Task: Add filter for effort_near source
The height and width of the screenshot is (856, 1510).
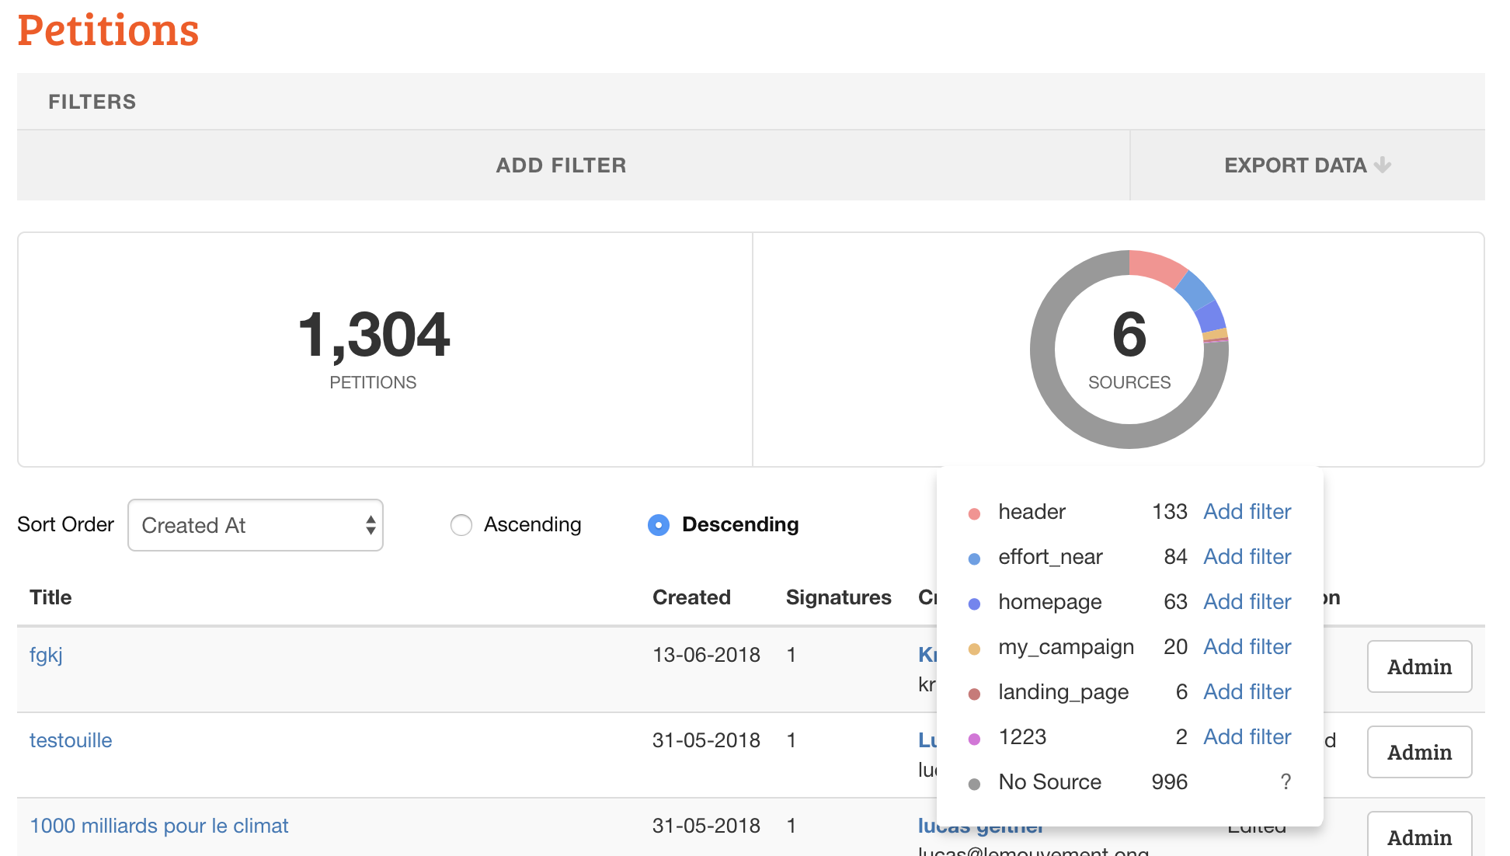Action: point(1247,557)
